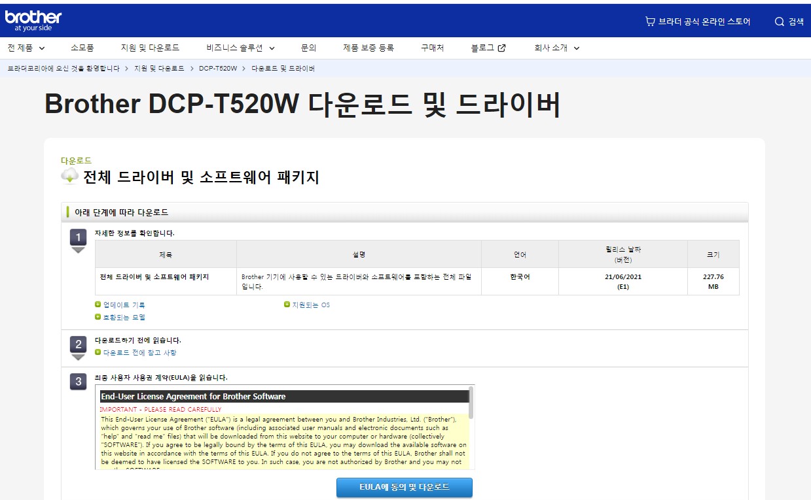Click the plus icon beside 지원되는 OS

pyautogui.click(x=287, y=305)
